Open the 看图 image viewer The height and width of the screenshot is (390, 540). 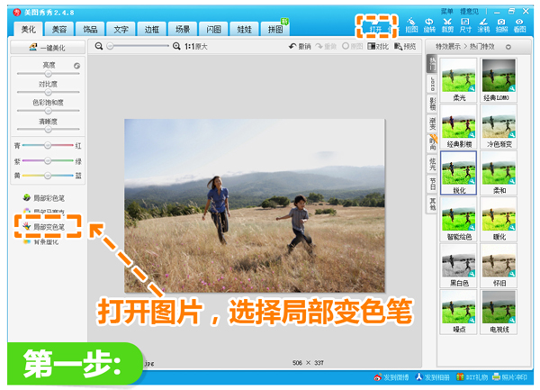pyautogui.click(x=519, y=25)
